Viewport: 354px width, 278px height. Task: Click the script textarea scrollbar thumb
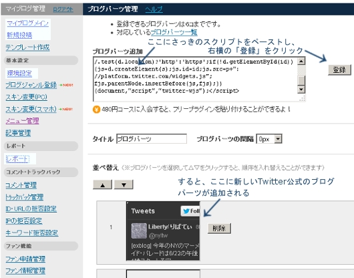click(301, 80)
